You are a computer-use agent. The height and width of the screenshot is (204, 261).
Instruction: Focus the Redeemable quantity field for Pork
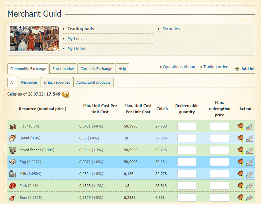coord(187,186)
